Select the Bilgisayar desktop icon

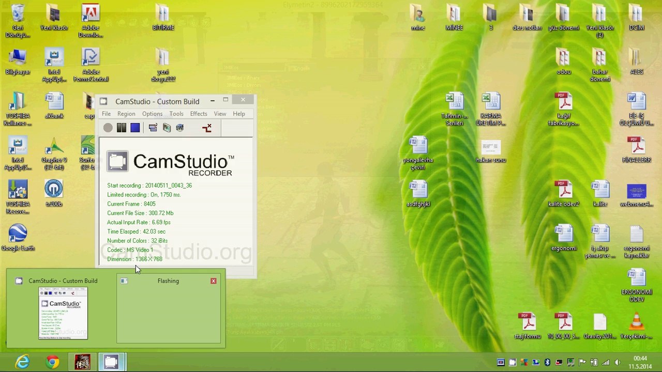click(18, 61)
